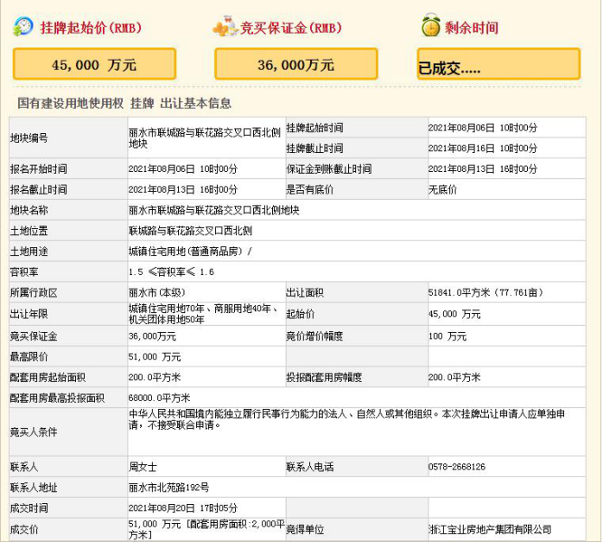Click the 国有建设用地使用权 挂牌 出让基本信息 section title
This screenshot has height=542, width=603.
[x=124, y=104]
